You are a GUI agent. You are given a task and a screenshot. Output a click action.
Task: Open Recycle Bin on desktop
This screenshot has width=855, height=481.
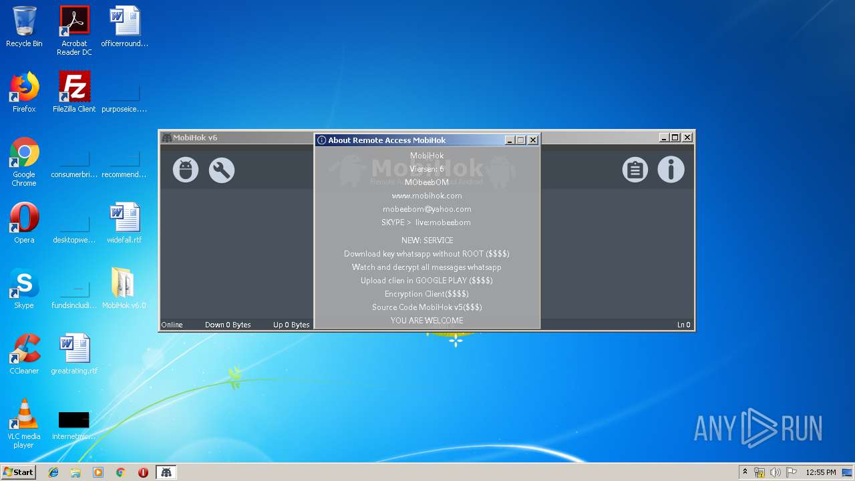coord(24,27)
